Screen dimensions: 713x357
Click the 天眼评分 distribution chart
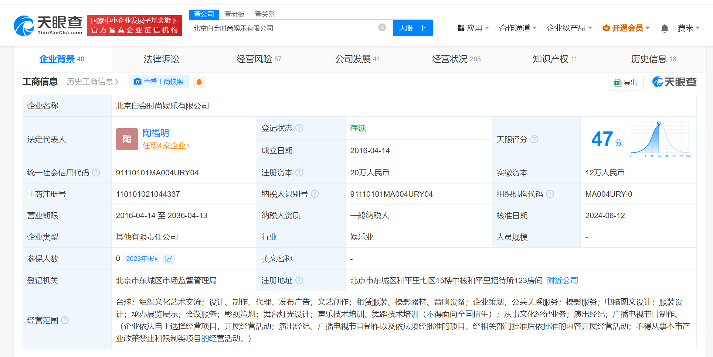click(x=659, y=139)
